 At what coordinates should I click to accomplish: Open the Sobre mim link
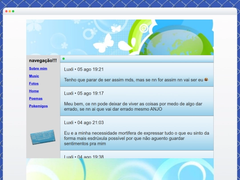coord(38,68)
